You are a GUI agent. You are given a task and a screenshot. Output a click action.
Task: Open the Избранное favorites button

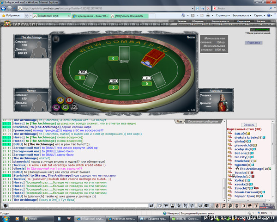click(x=11, y=16)
